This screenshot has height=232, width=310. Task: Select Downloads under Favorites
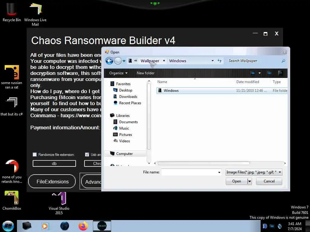[125, 96]
